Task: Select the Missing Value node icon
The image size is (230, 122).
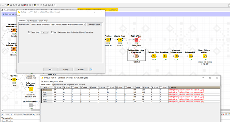Action: 120,40
